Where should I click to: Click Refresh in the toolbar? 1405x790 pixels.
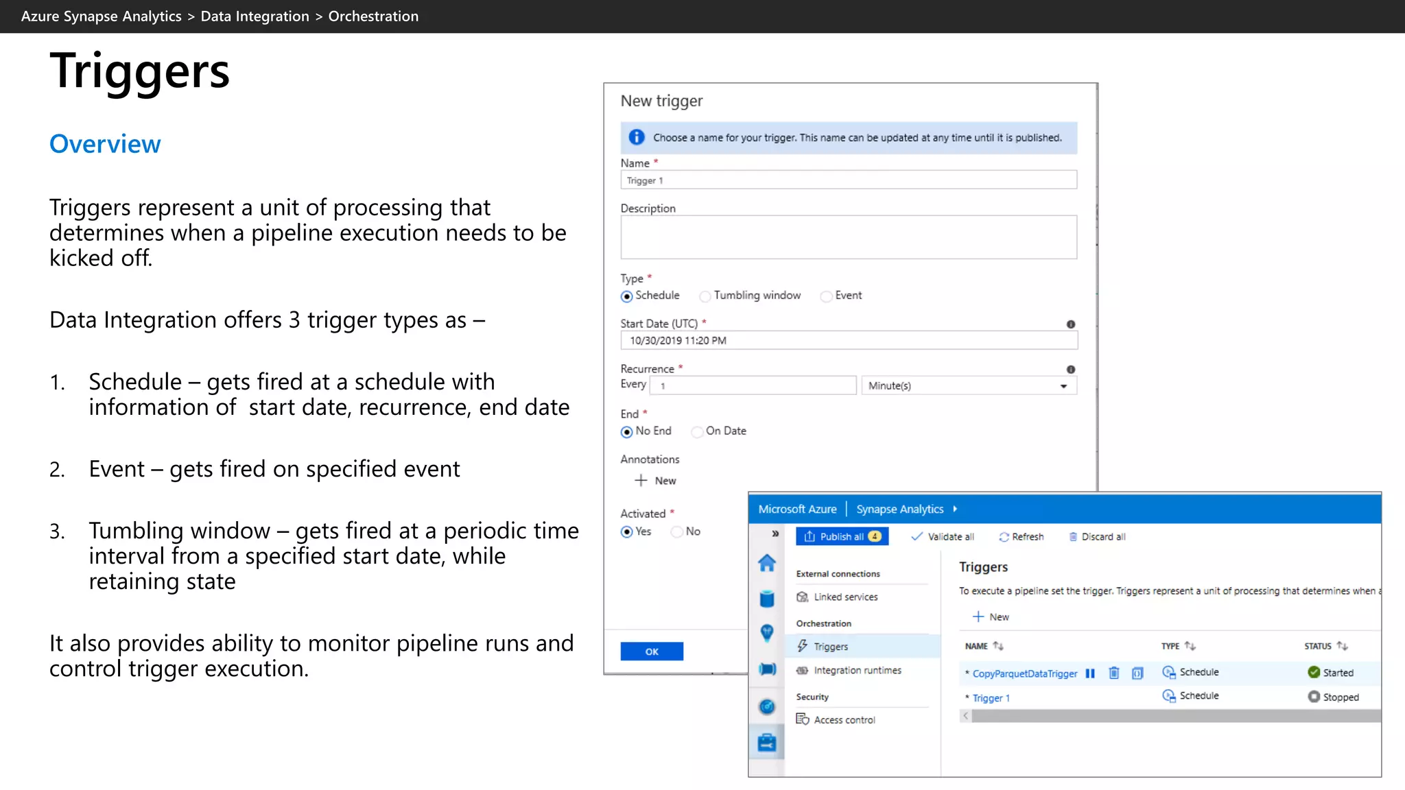[1021, 537]
